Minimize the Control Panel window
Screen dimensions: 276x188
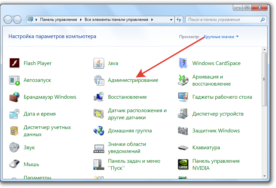(x=238, y=7)
